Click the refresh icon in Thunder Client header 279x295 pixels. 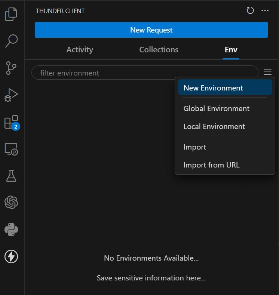pyautogui.click(x=250, y=10)
